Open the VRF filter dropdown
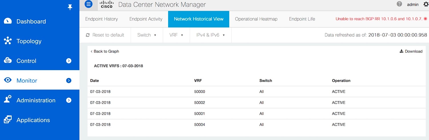The height and width of the screenshot is (140, 429). click(x=176, y=35)
